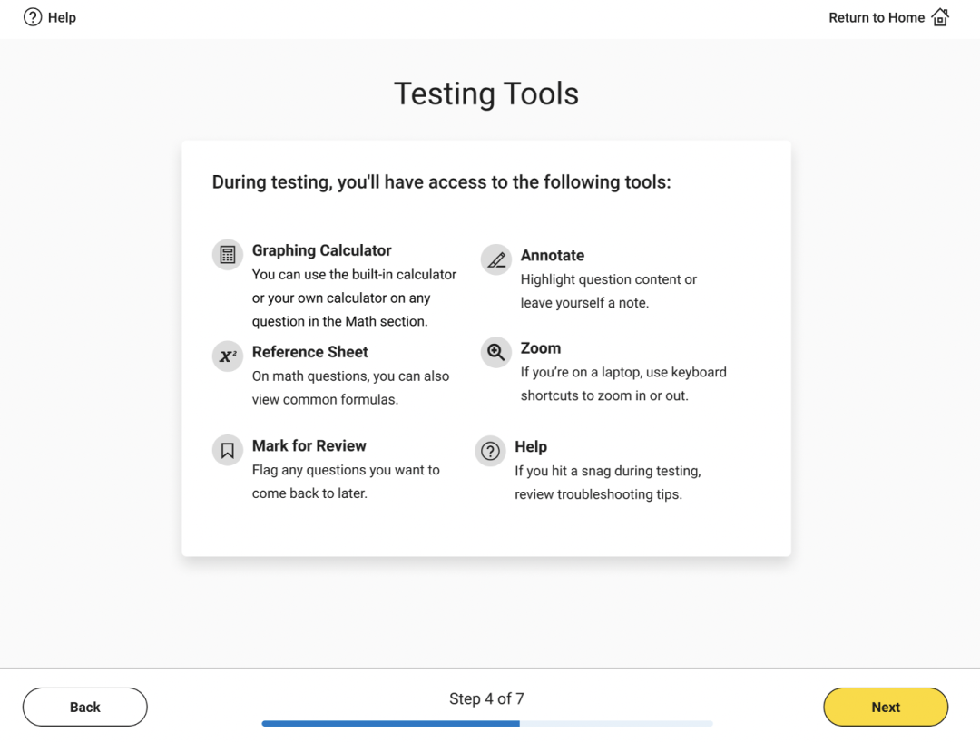Click the Graphing Calculator heading
The image size is (980, 742).
click(322, 250)
